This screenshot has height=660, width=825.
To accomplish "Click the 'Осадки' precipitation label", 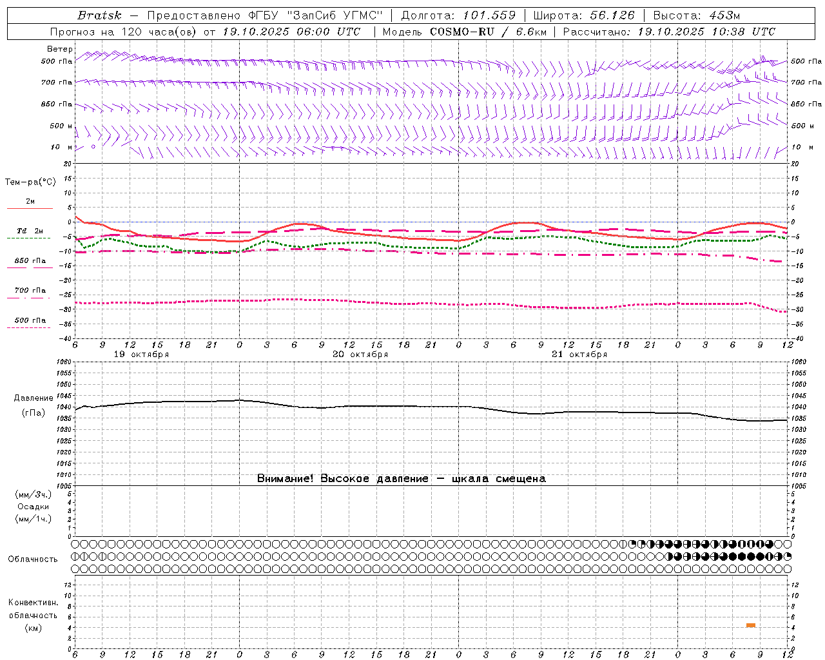I will click(33, 507).
